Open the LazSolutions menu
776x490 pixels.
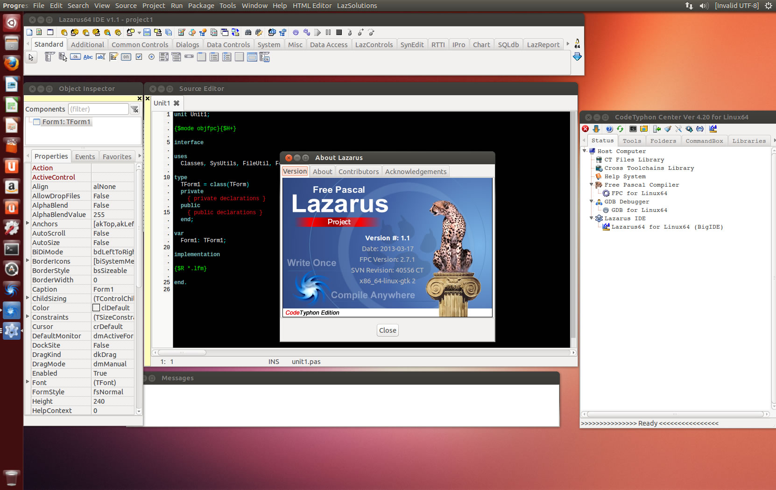click(357, 6)
